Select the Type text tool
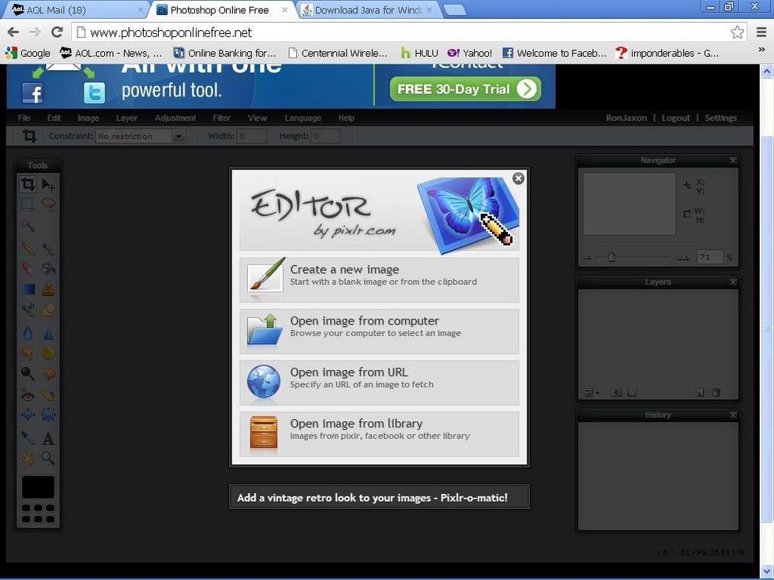Viewport: 774px width, 580px height. click(x=48, y=438)
